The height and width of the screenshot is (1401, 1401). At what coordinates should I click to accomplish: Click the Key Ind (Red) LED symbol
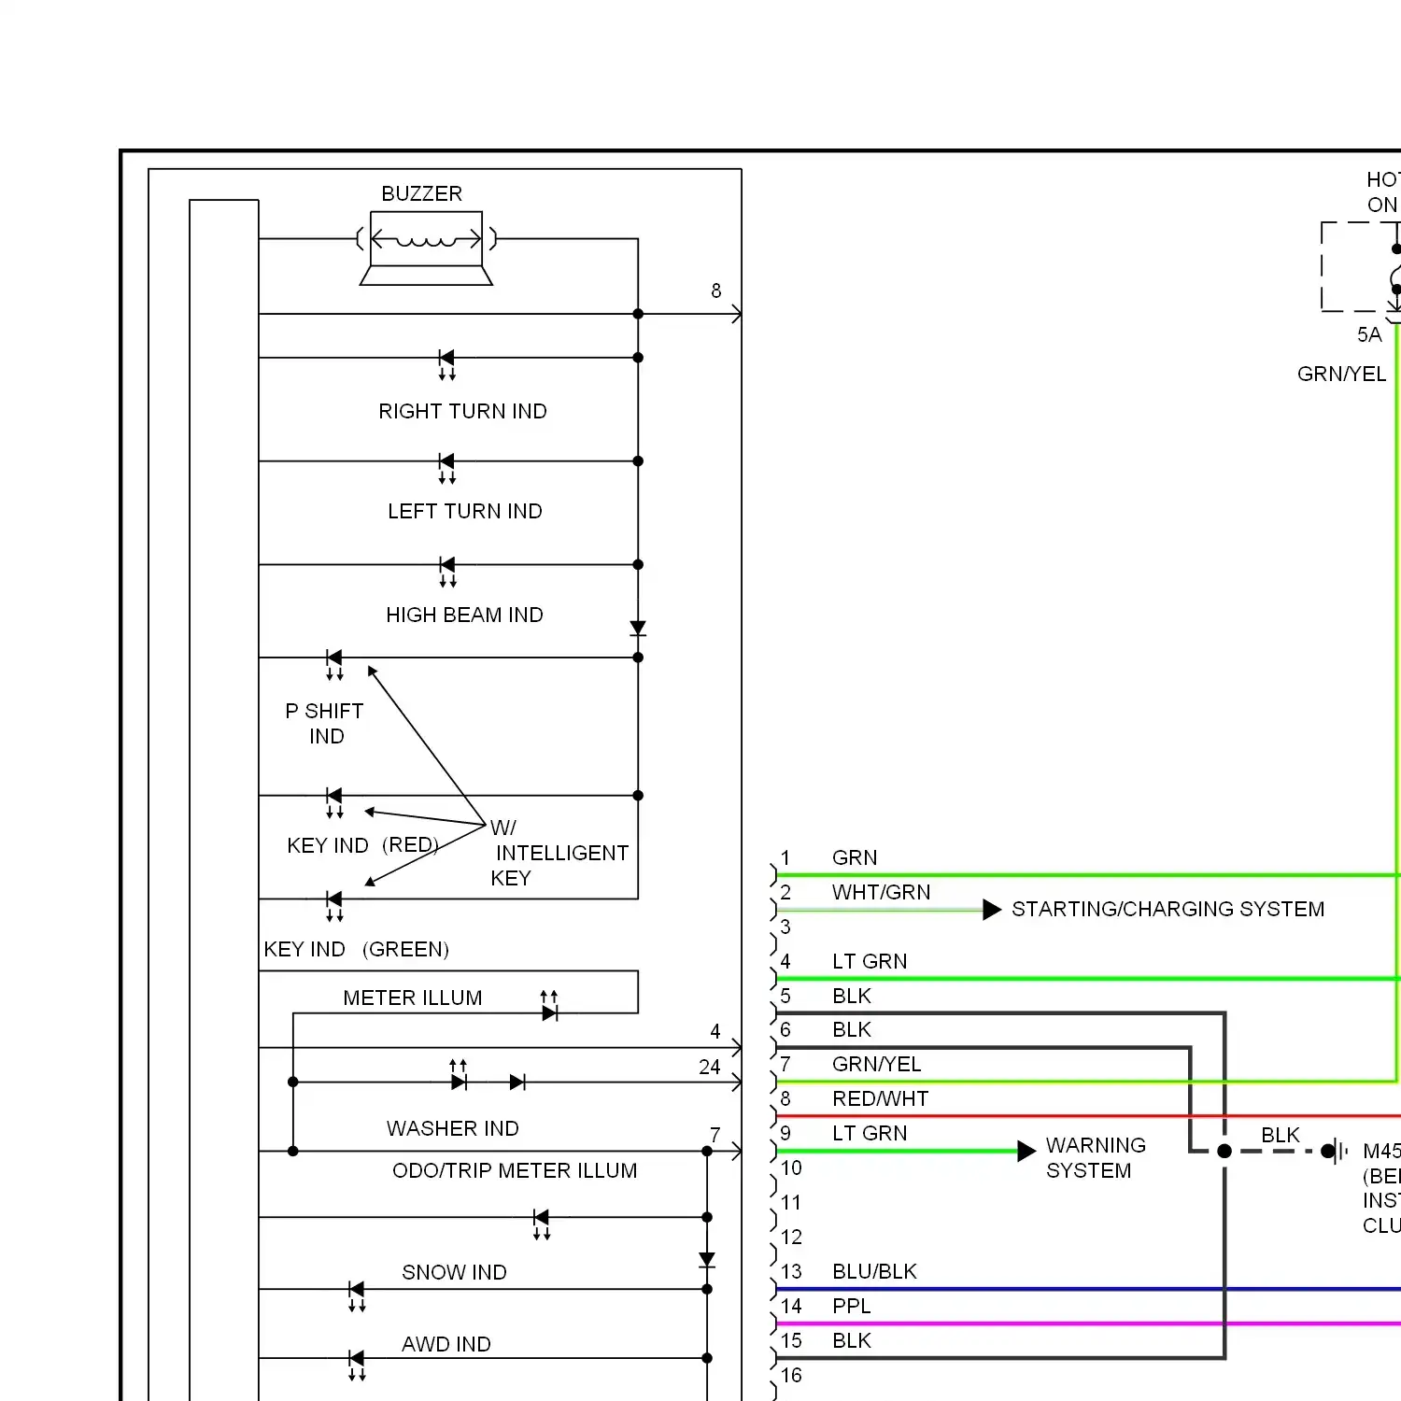pos(334,801)
